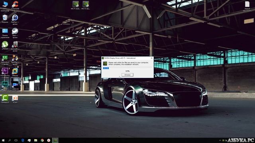This screenshot has width=255, height=143.
Task: Click the active NVIDIA installer taskbar button
Action: [55, 140]
